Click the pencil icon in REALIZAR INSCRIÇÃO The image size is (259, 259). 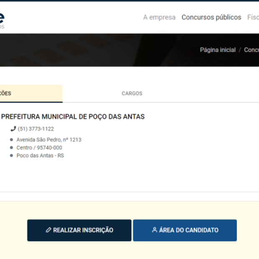pyautogui.click(x=48, y=230)
